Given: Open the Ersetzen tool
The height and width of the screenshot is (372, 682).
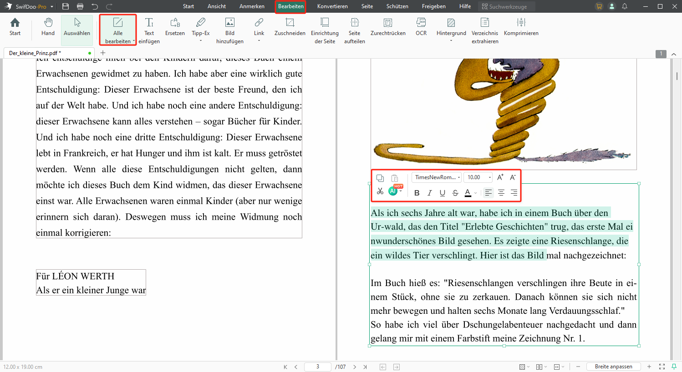Looking at the screenshot, I should coord(175,27).
